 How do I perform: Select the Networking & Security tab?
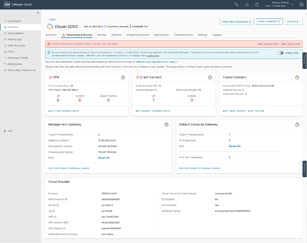[x=77, y=35]
